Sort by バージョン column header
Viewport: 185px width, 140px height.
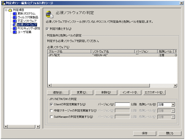(x=146, y=51)
